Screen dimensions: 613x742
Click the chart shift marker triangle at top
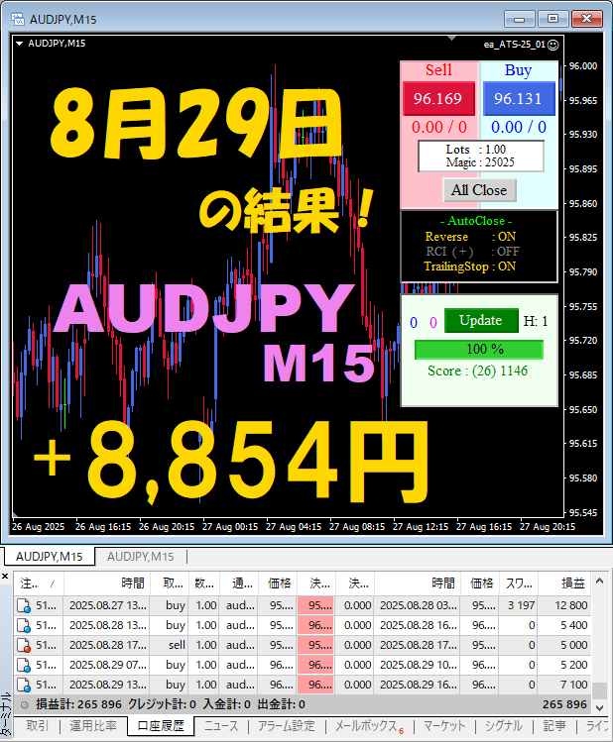click(452, 38)
